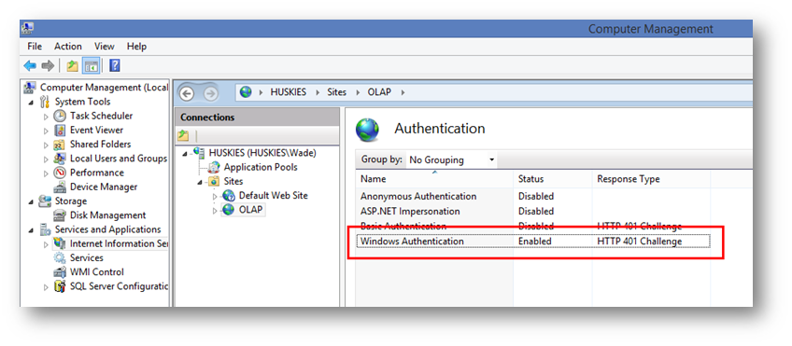Open the File menu

35,47
